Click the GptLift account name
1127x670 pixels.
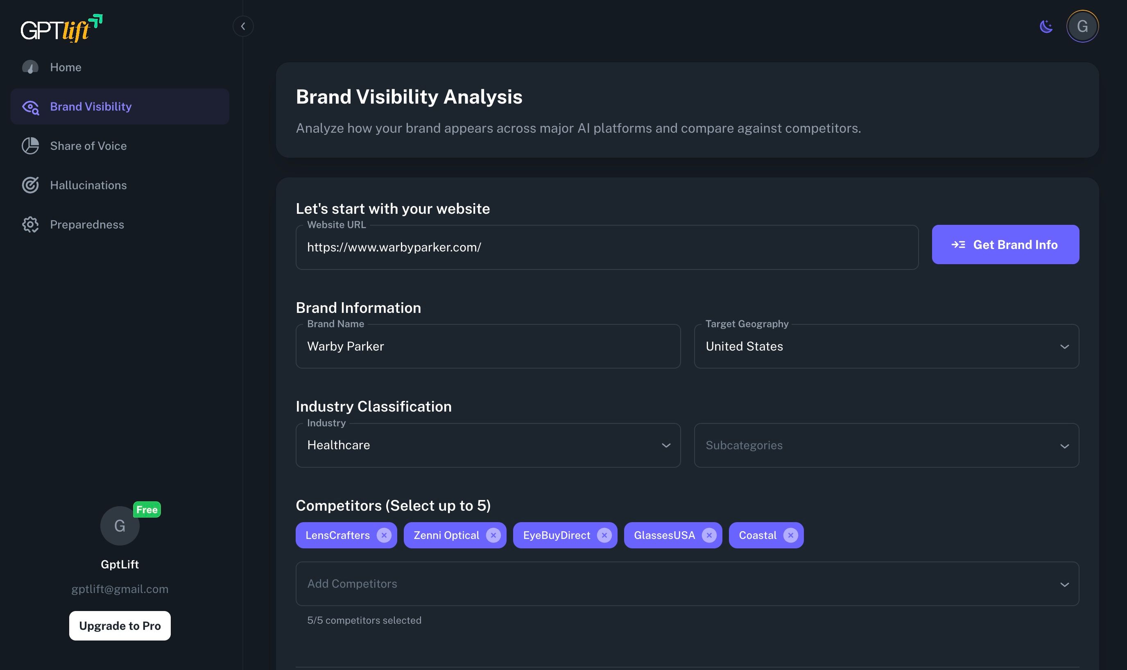[120, 564]
